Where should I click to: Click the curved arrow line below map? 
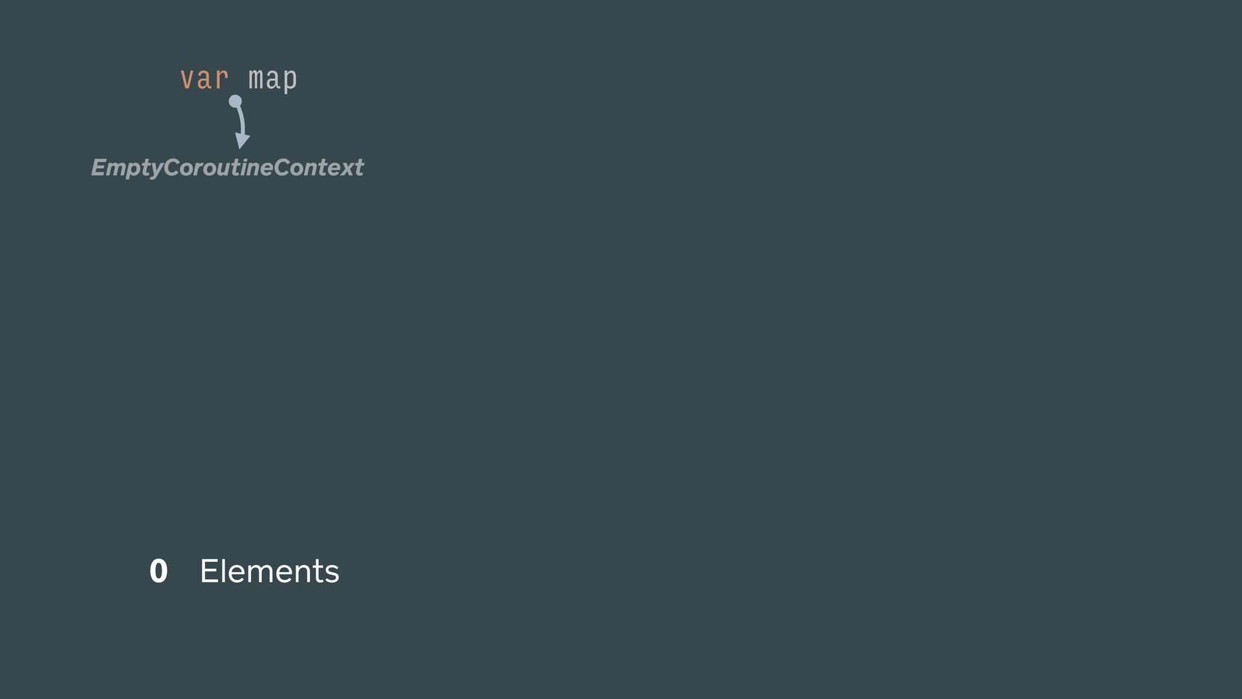[x=241, y=120]
